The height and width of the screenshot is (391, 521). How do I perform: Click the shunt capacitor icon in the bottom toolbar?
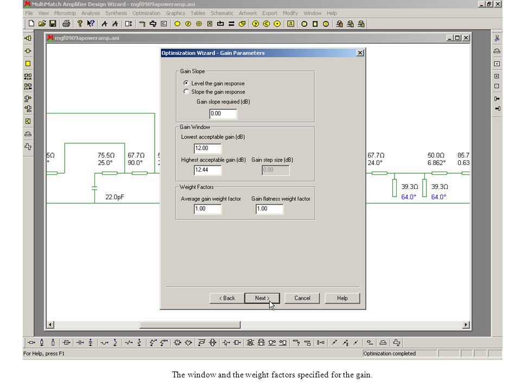click(x=91, y=343)
